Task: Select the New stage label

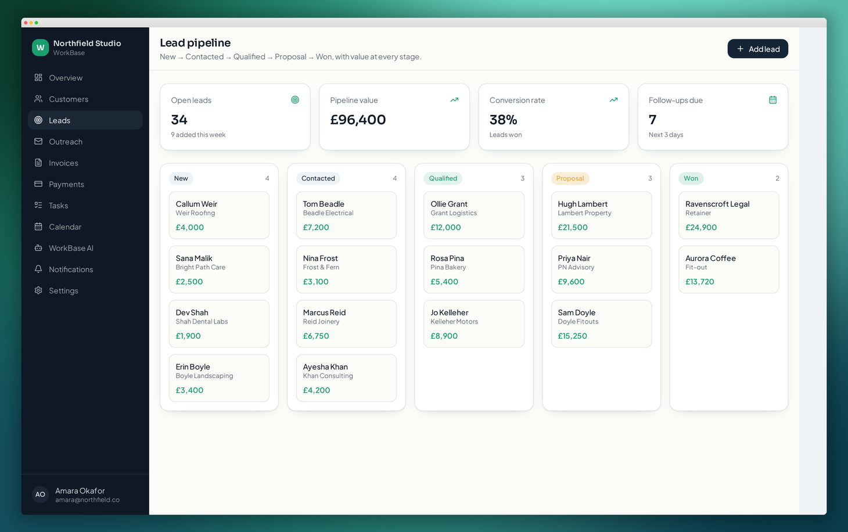Action: click(x=181, y=178)
